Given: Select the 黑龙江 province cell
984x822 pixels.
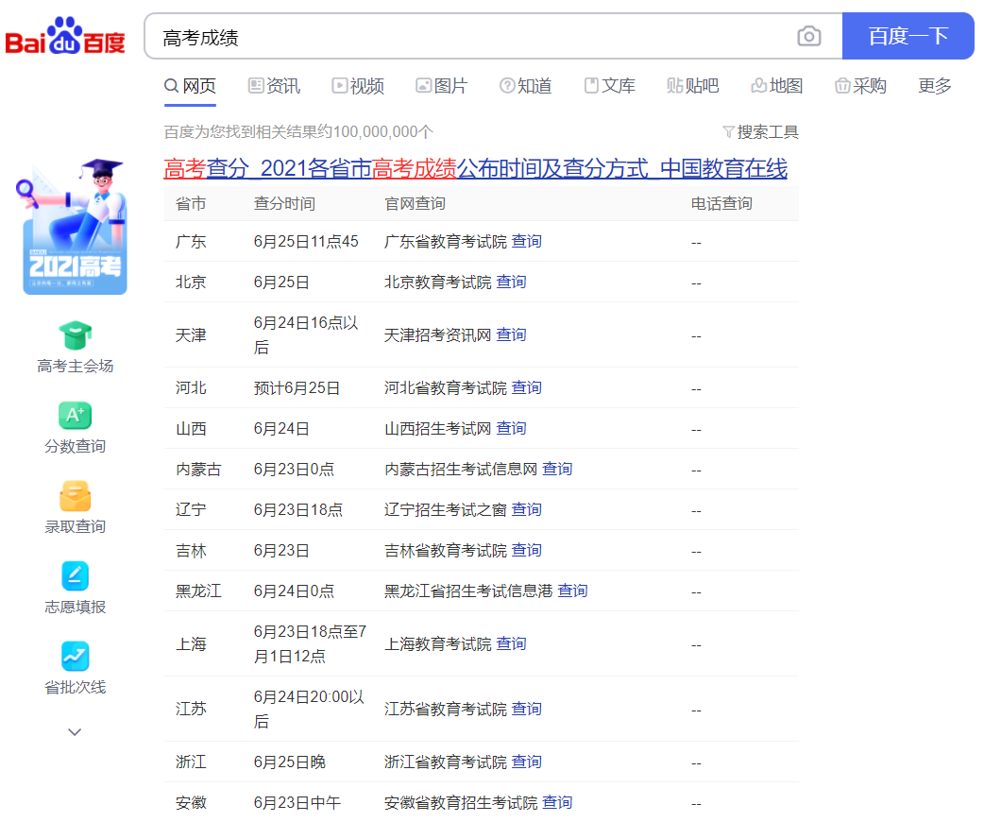Looking at the screenshot, I should [x=198, y=591].
